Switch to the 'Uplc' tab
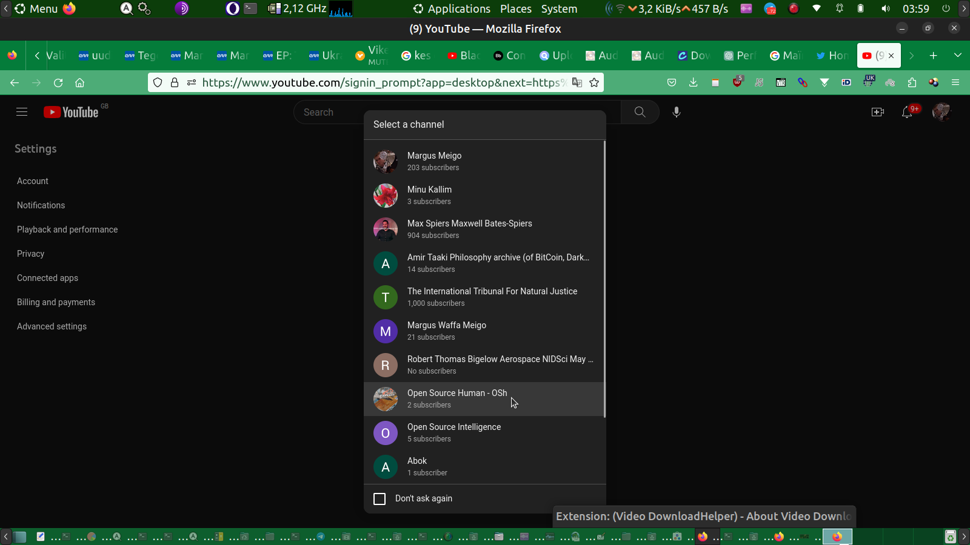970x545 pixels. coord(555,56)
